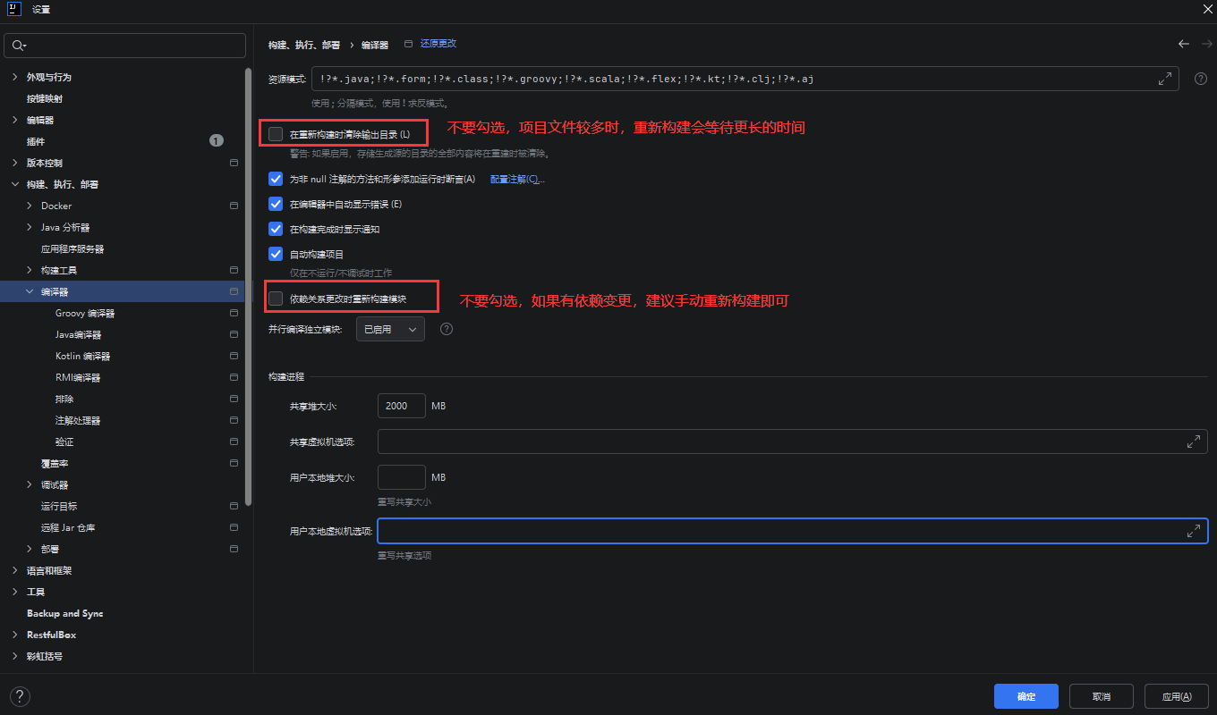Toggle 自动构建项目 checkbox

tap(276, 254)
